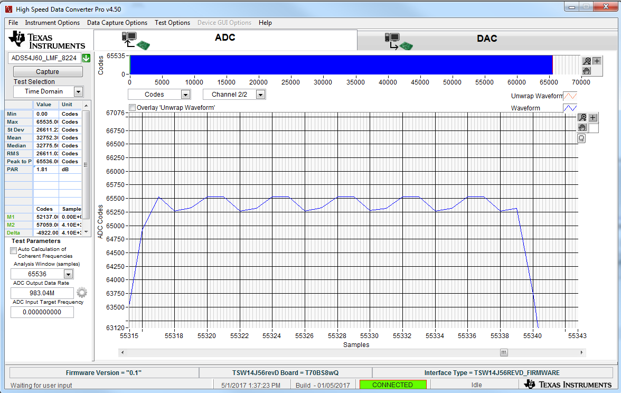Click the DAC board icon in the DAC tab

pos(398,42)
